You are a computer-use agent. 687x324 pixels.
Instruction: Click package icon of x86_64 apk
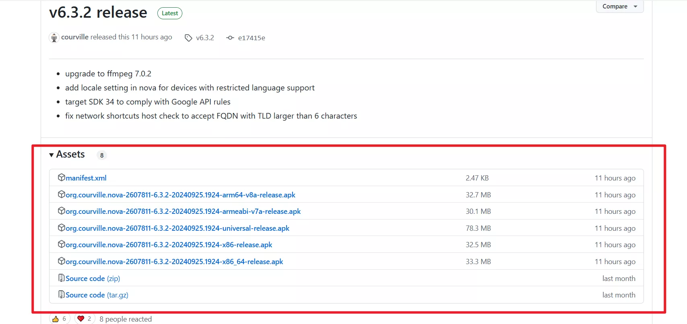62,261
